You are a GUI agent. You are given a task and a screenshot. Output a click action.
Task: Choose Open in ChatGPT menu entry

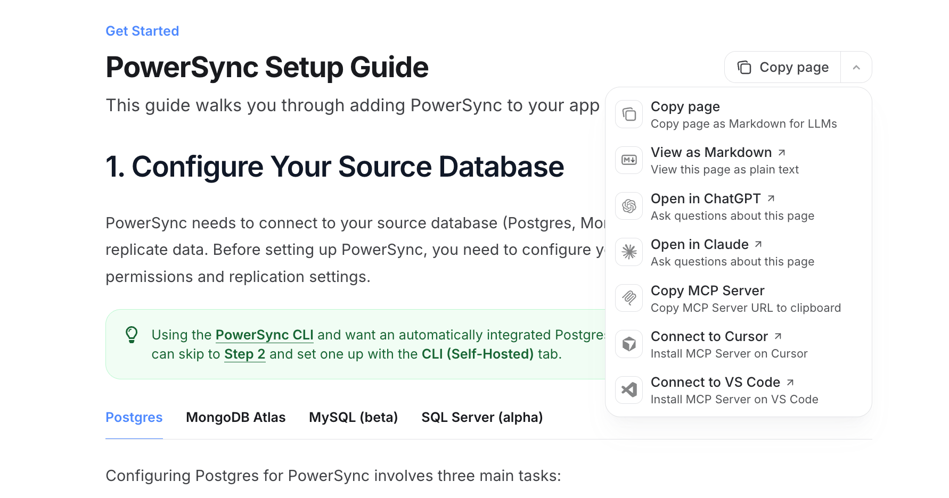[738, 206]
